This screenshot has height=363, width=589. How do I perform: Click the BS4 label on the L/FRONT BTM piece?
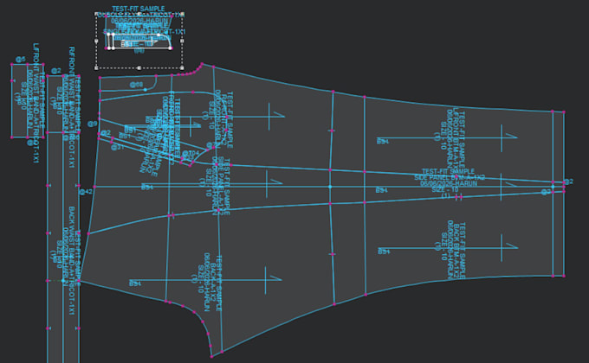pos(382,142)
